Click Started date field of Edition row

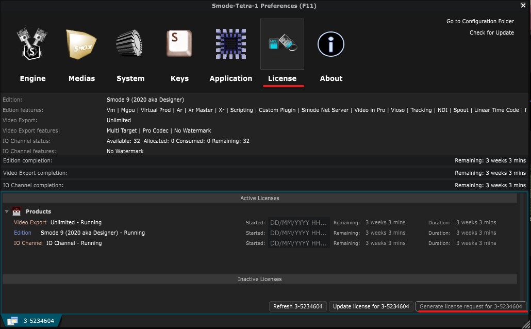click(x=298, y=233)
